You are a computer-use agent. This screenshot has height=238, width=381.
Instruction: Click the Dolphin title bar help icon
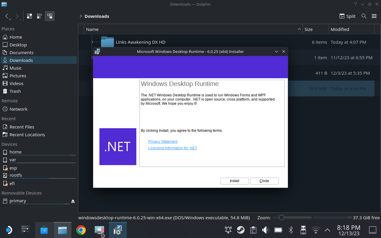click(x=355, y=4)
